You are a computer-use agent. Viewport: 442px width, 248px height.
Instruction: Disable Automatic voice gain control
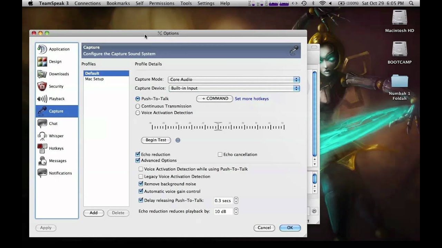tap(141, 191)
